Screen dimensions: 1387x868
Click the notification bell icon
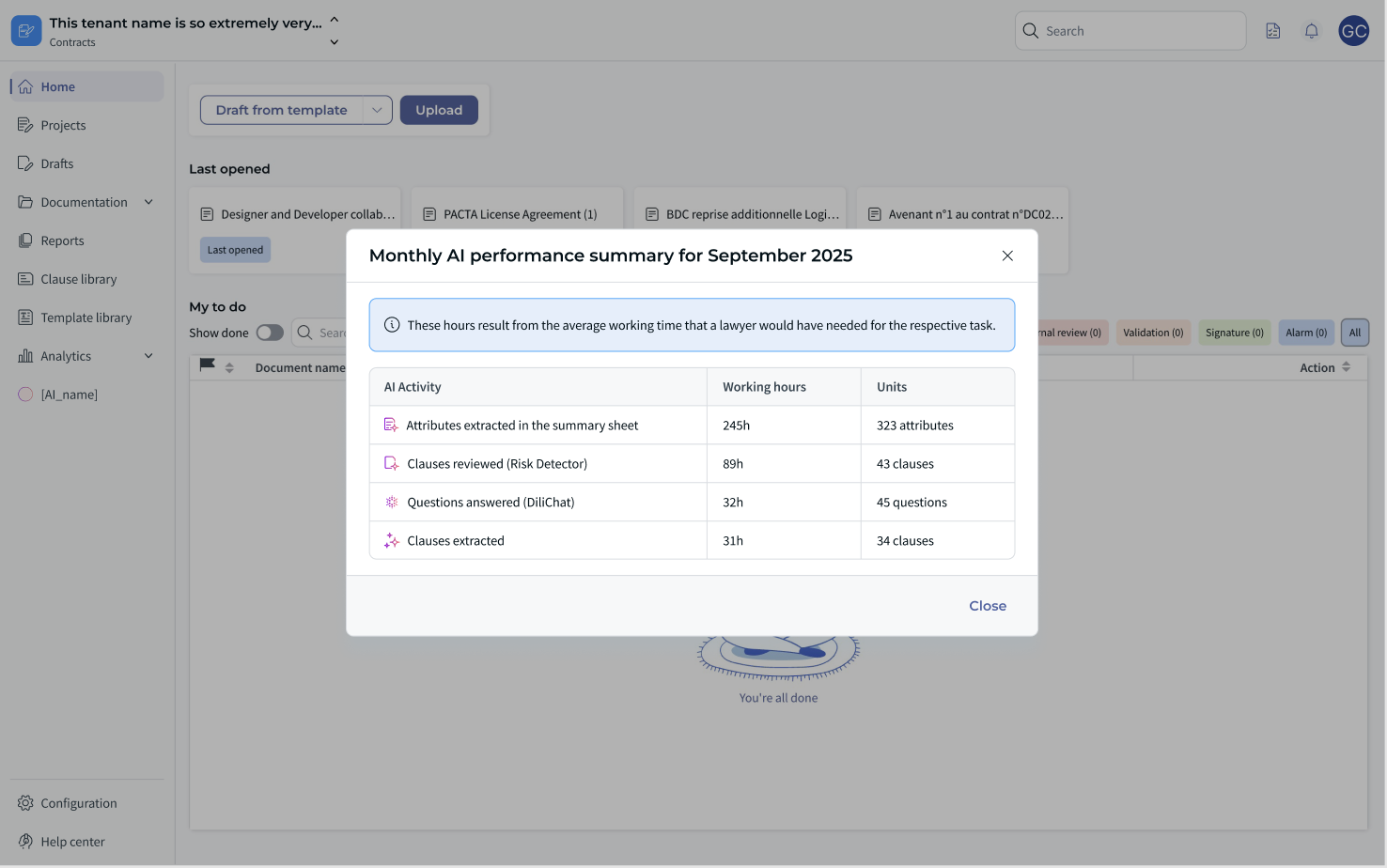(1311, 31)
